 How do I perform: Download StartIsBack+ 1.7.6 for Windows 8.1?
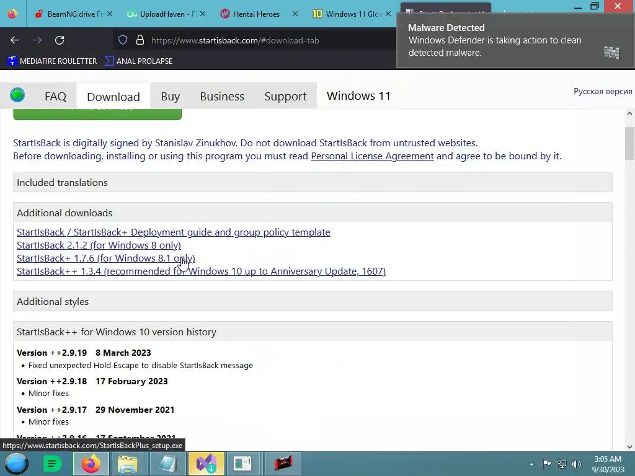[x=105, y=258]
